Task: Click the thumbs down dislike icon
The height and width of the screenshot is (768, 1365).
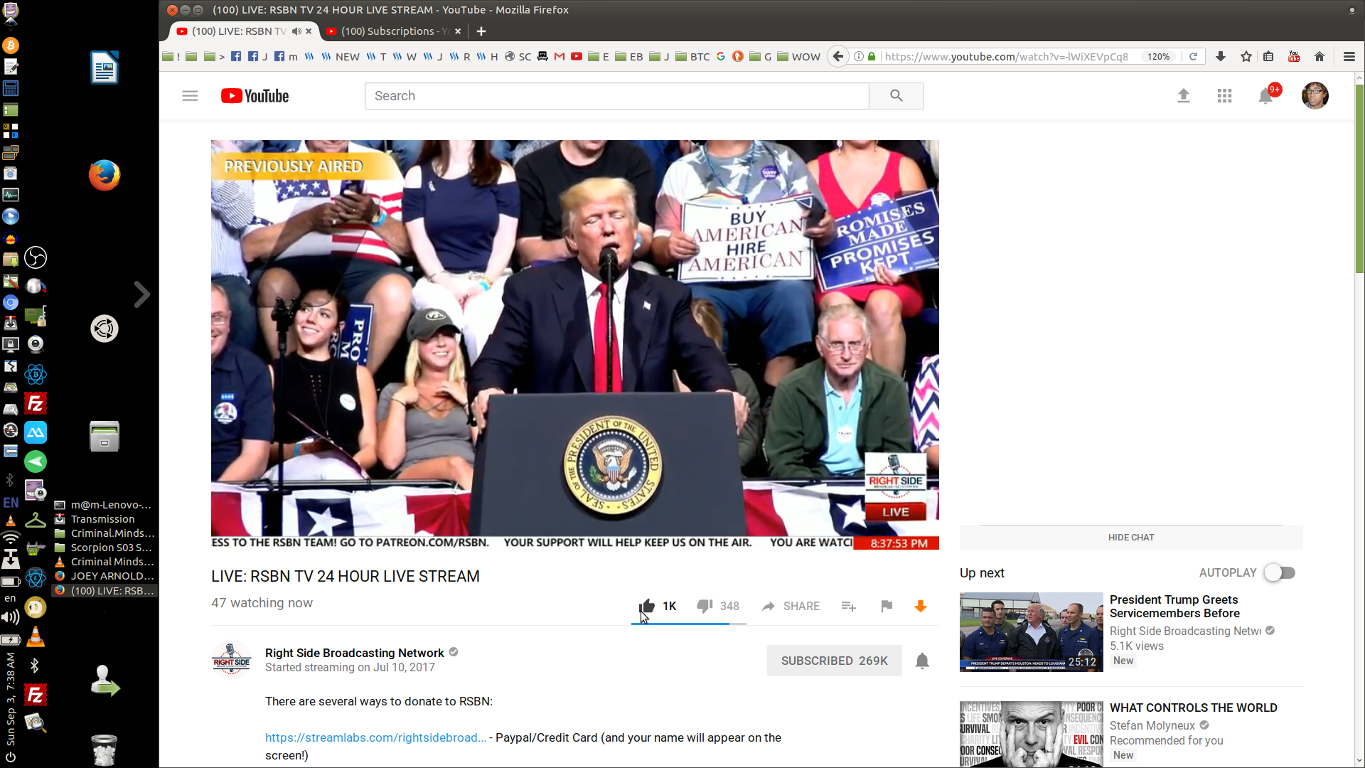Action: point(705,606)
